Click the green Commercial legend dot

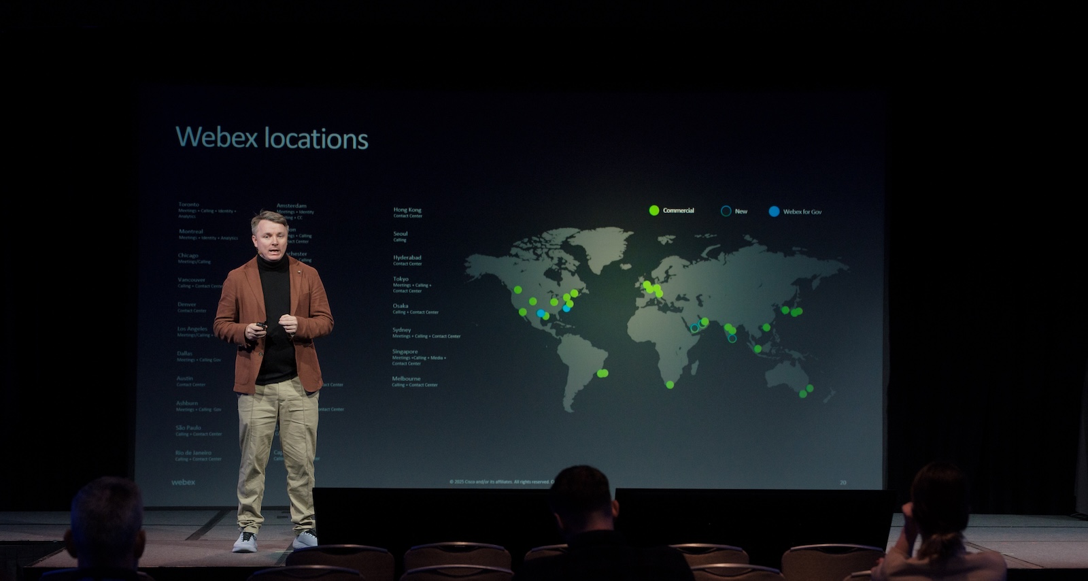[x=654, y=210]
